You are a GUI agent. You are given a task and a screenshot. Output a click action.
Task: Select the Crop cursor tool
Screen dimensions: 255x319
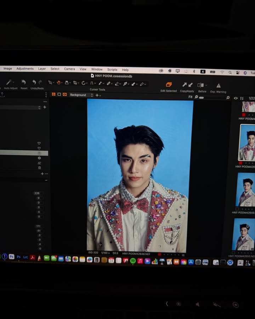point(75,83)
